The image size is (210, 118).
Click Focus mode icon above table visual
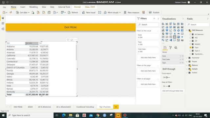point(72,40)
